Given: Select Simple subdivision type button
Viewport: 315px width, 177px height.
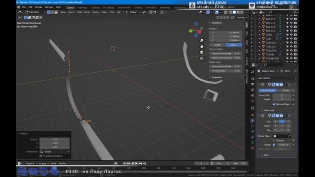Looking at the screenshot, I should pos(286,90).
